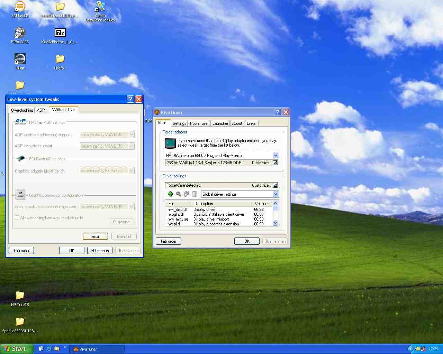This screenshot has width=443, height=354.
Task: Switch to the AGP tab
Action: click(41, 110)
